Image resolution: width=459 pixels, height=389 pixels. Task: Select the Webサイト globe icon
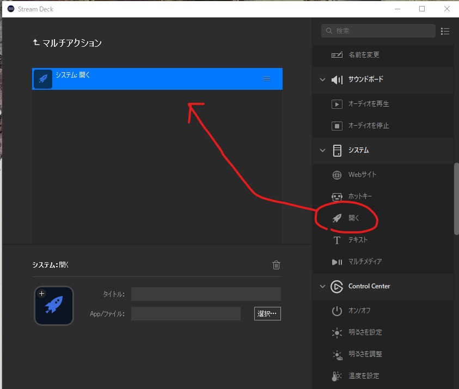coord(337,175)
